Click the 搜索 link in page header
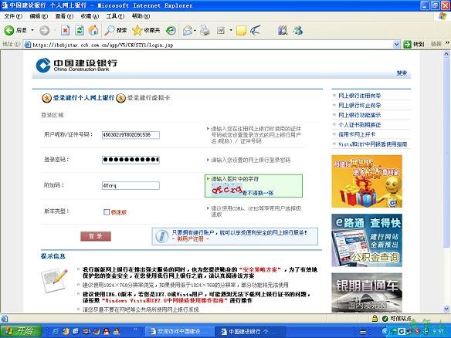 click(x=402, y=73)
